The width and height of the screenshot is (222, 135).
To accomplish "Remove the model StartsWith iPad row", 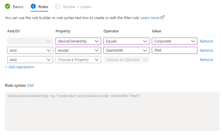I will coord(206,51).
